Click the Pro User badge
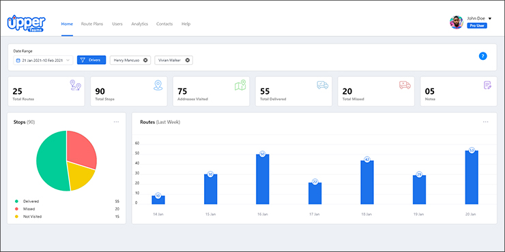Screen dimensions: 505x252 pos(477,25)
